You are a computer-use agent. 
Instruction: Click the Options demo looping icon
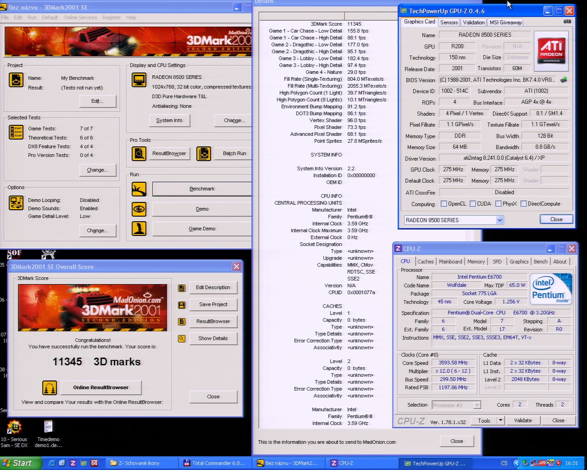tap(16, 203)
